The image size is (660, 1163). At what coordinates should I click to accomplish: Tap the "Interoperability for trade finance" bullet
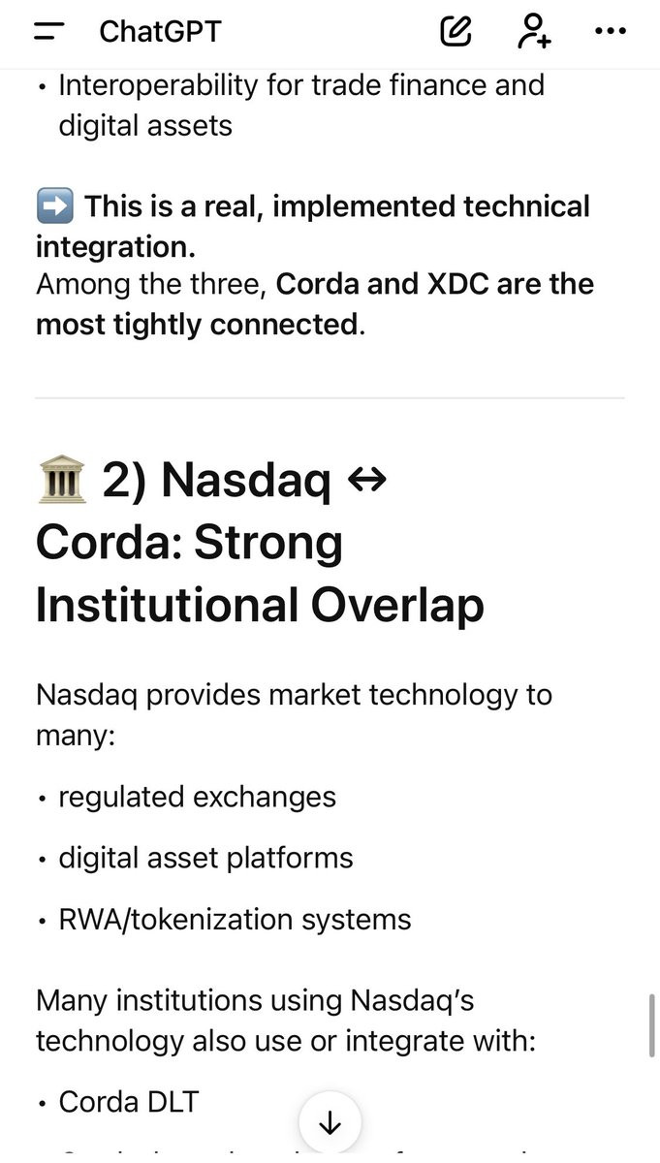(x=301, y=105)
